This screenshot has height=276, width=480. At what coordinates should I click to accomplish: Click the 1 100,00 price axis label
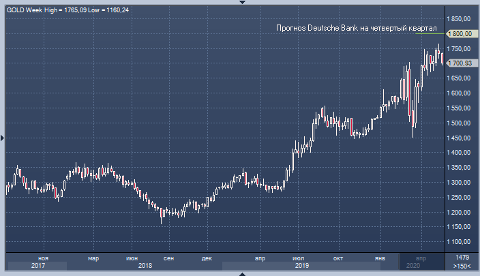460,241
